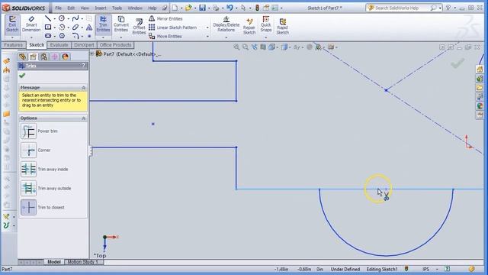488x275 pixels.
Task: Expand Quick Snaps dropdown arrow
Action: tap(266, 37)
